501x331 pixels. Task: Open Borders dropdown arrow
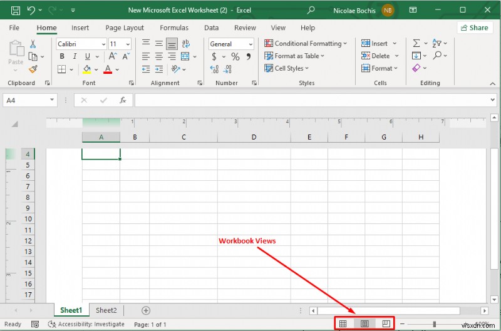(x=71, y=69)
